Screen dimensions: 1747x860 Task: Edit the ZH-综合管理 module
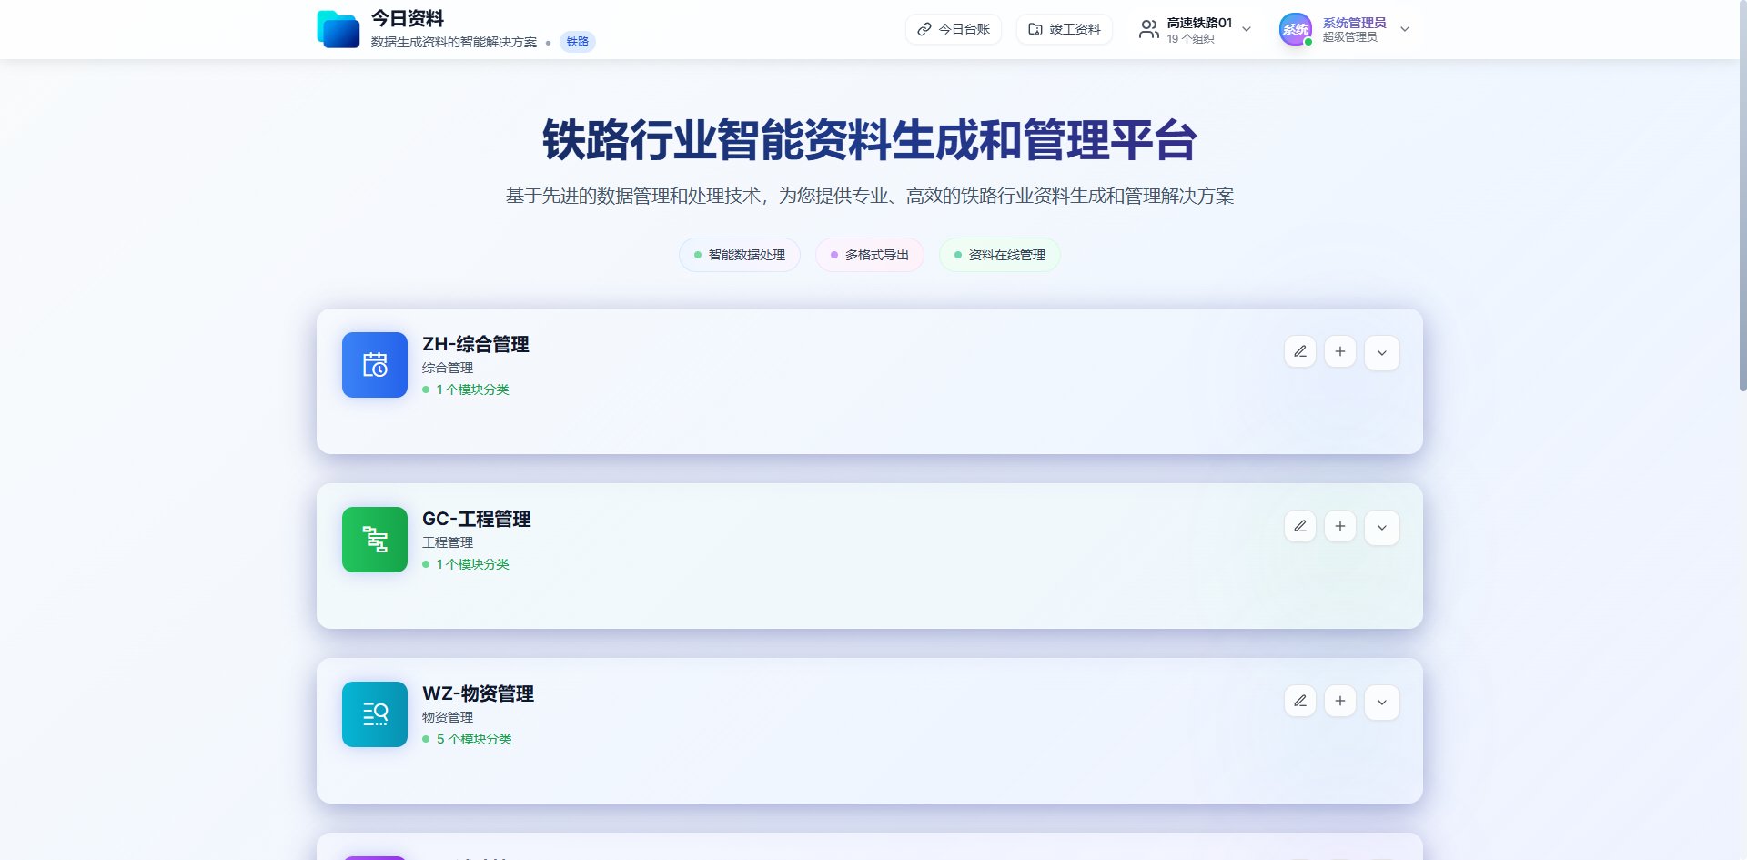1300,352
